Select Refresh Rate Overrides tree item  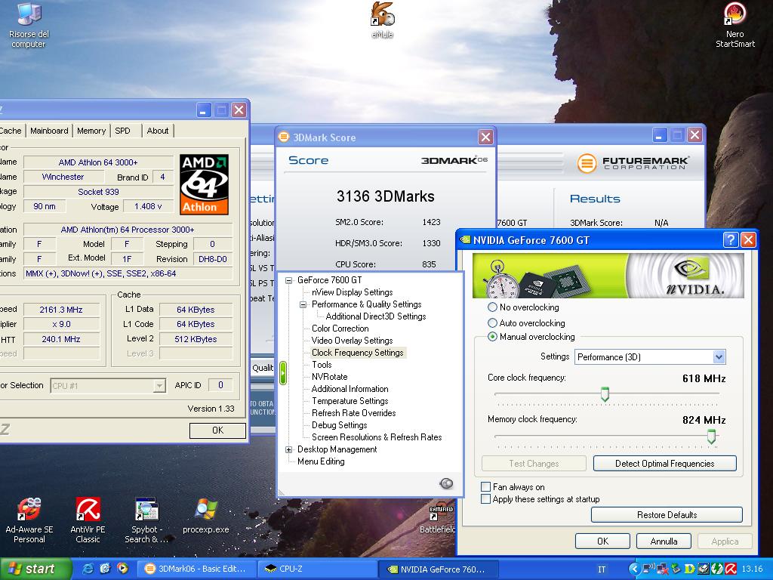(353, 413)
